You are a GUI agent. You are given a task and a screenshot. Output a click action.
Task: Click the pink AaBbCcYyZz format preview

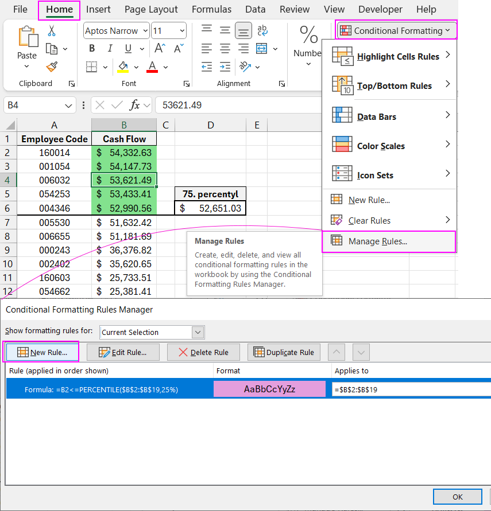pyautogui.click(x=269, y=389)
